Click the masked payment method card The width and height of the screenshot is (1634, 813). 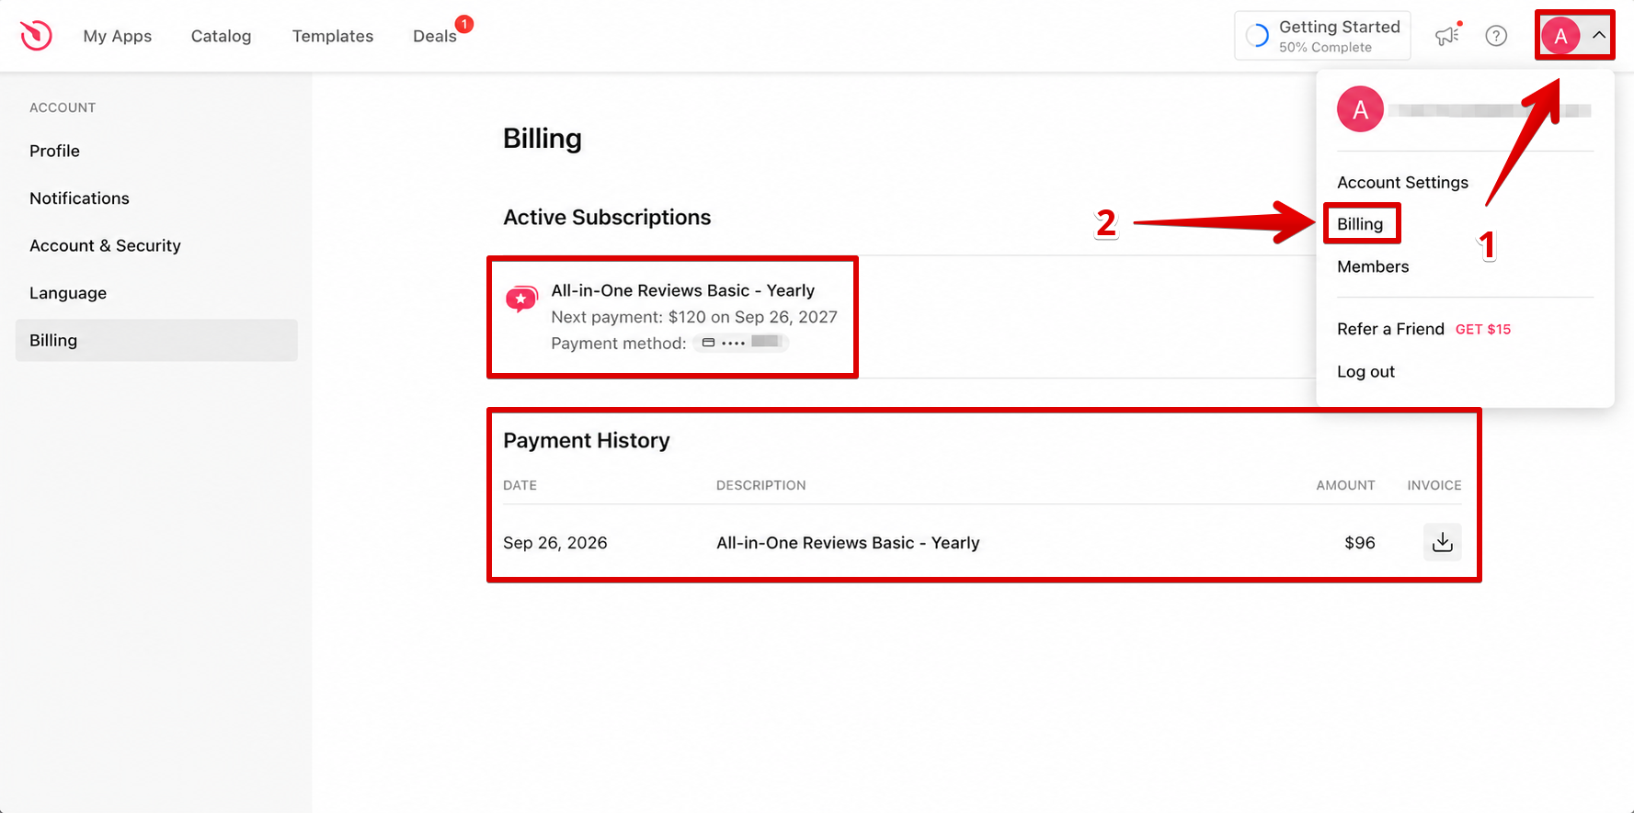[x=741, y=343]
